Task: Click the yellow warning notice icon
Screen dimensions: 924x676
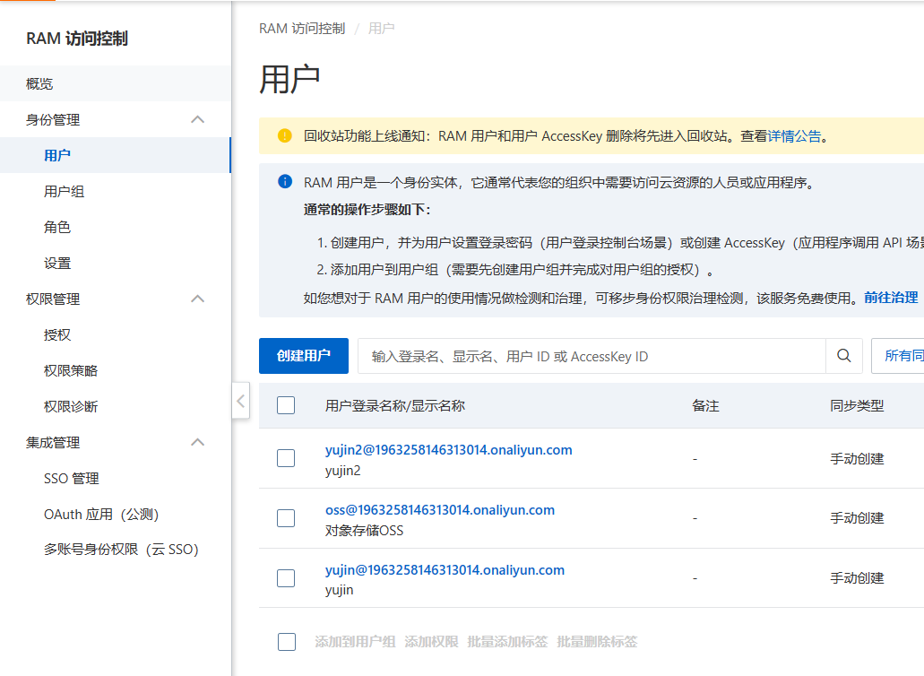Action: (285, 136)
